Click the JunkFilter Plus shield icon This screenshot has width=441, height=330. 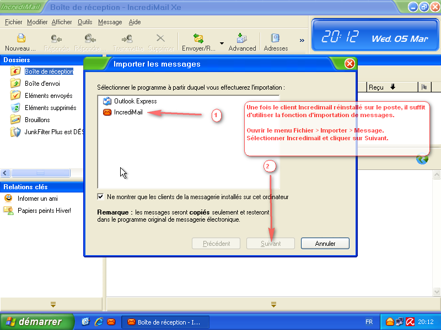pos(15,132)
